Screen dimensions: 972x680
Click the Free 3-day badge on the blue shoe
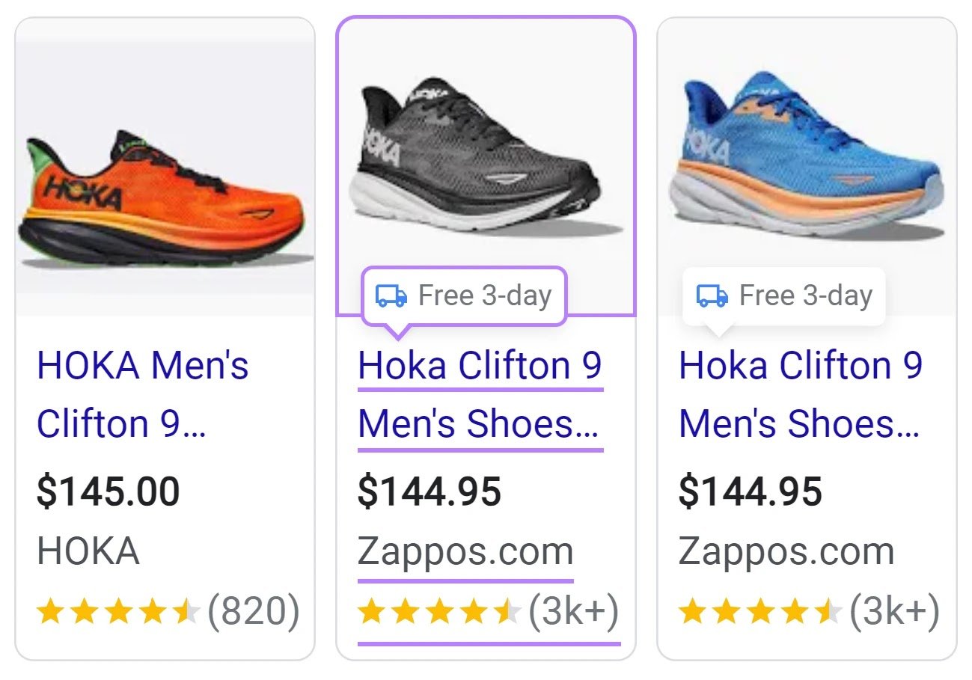tap(783, 294)
